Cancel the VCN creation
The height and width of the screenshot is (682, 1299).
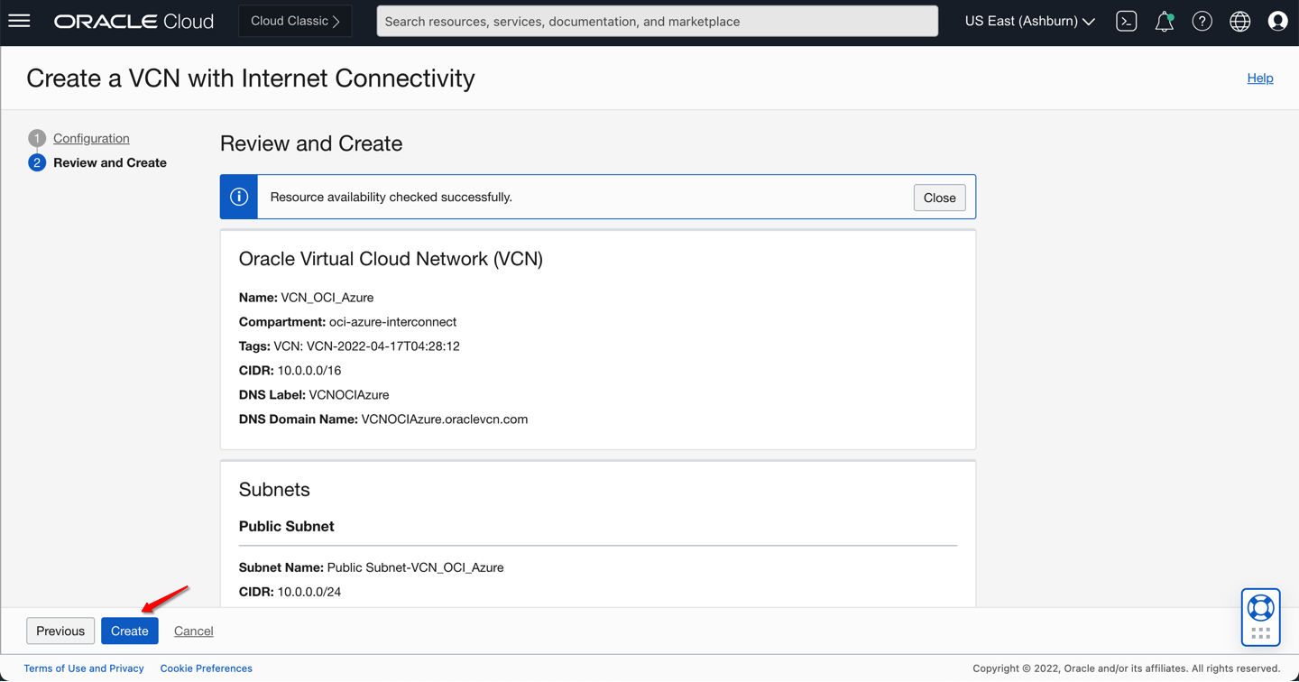pos(193,631)
